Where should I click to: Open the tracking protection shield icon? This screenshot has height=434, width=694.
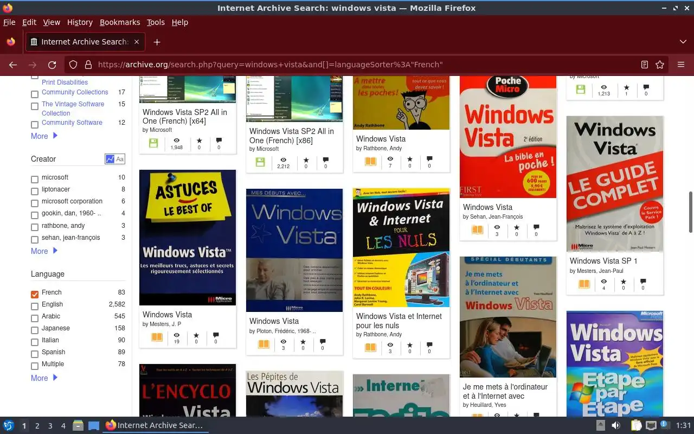[x=73, y=65]
